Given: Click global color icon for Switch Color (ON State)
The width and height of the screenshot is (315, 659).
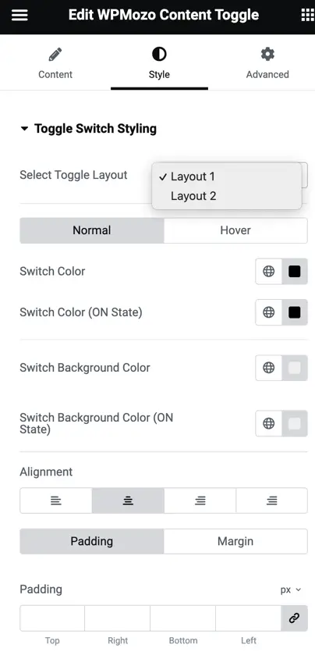Looking at the screenshot, I should [268, 312].
